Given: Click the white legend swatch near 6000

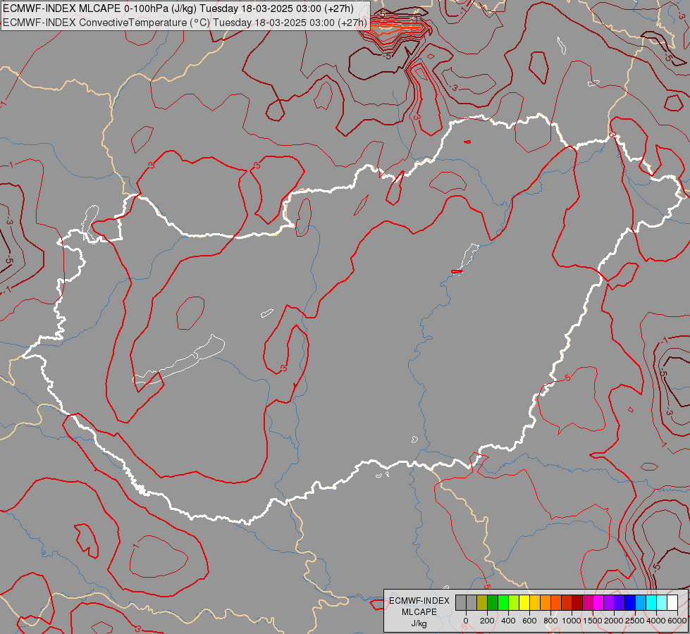Looking at the screenshot, I should coord(672,602).
